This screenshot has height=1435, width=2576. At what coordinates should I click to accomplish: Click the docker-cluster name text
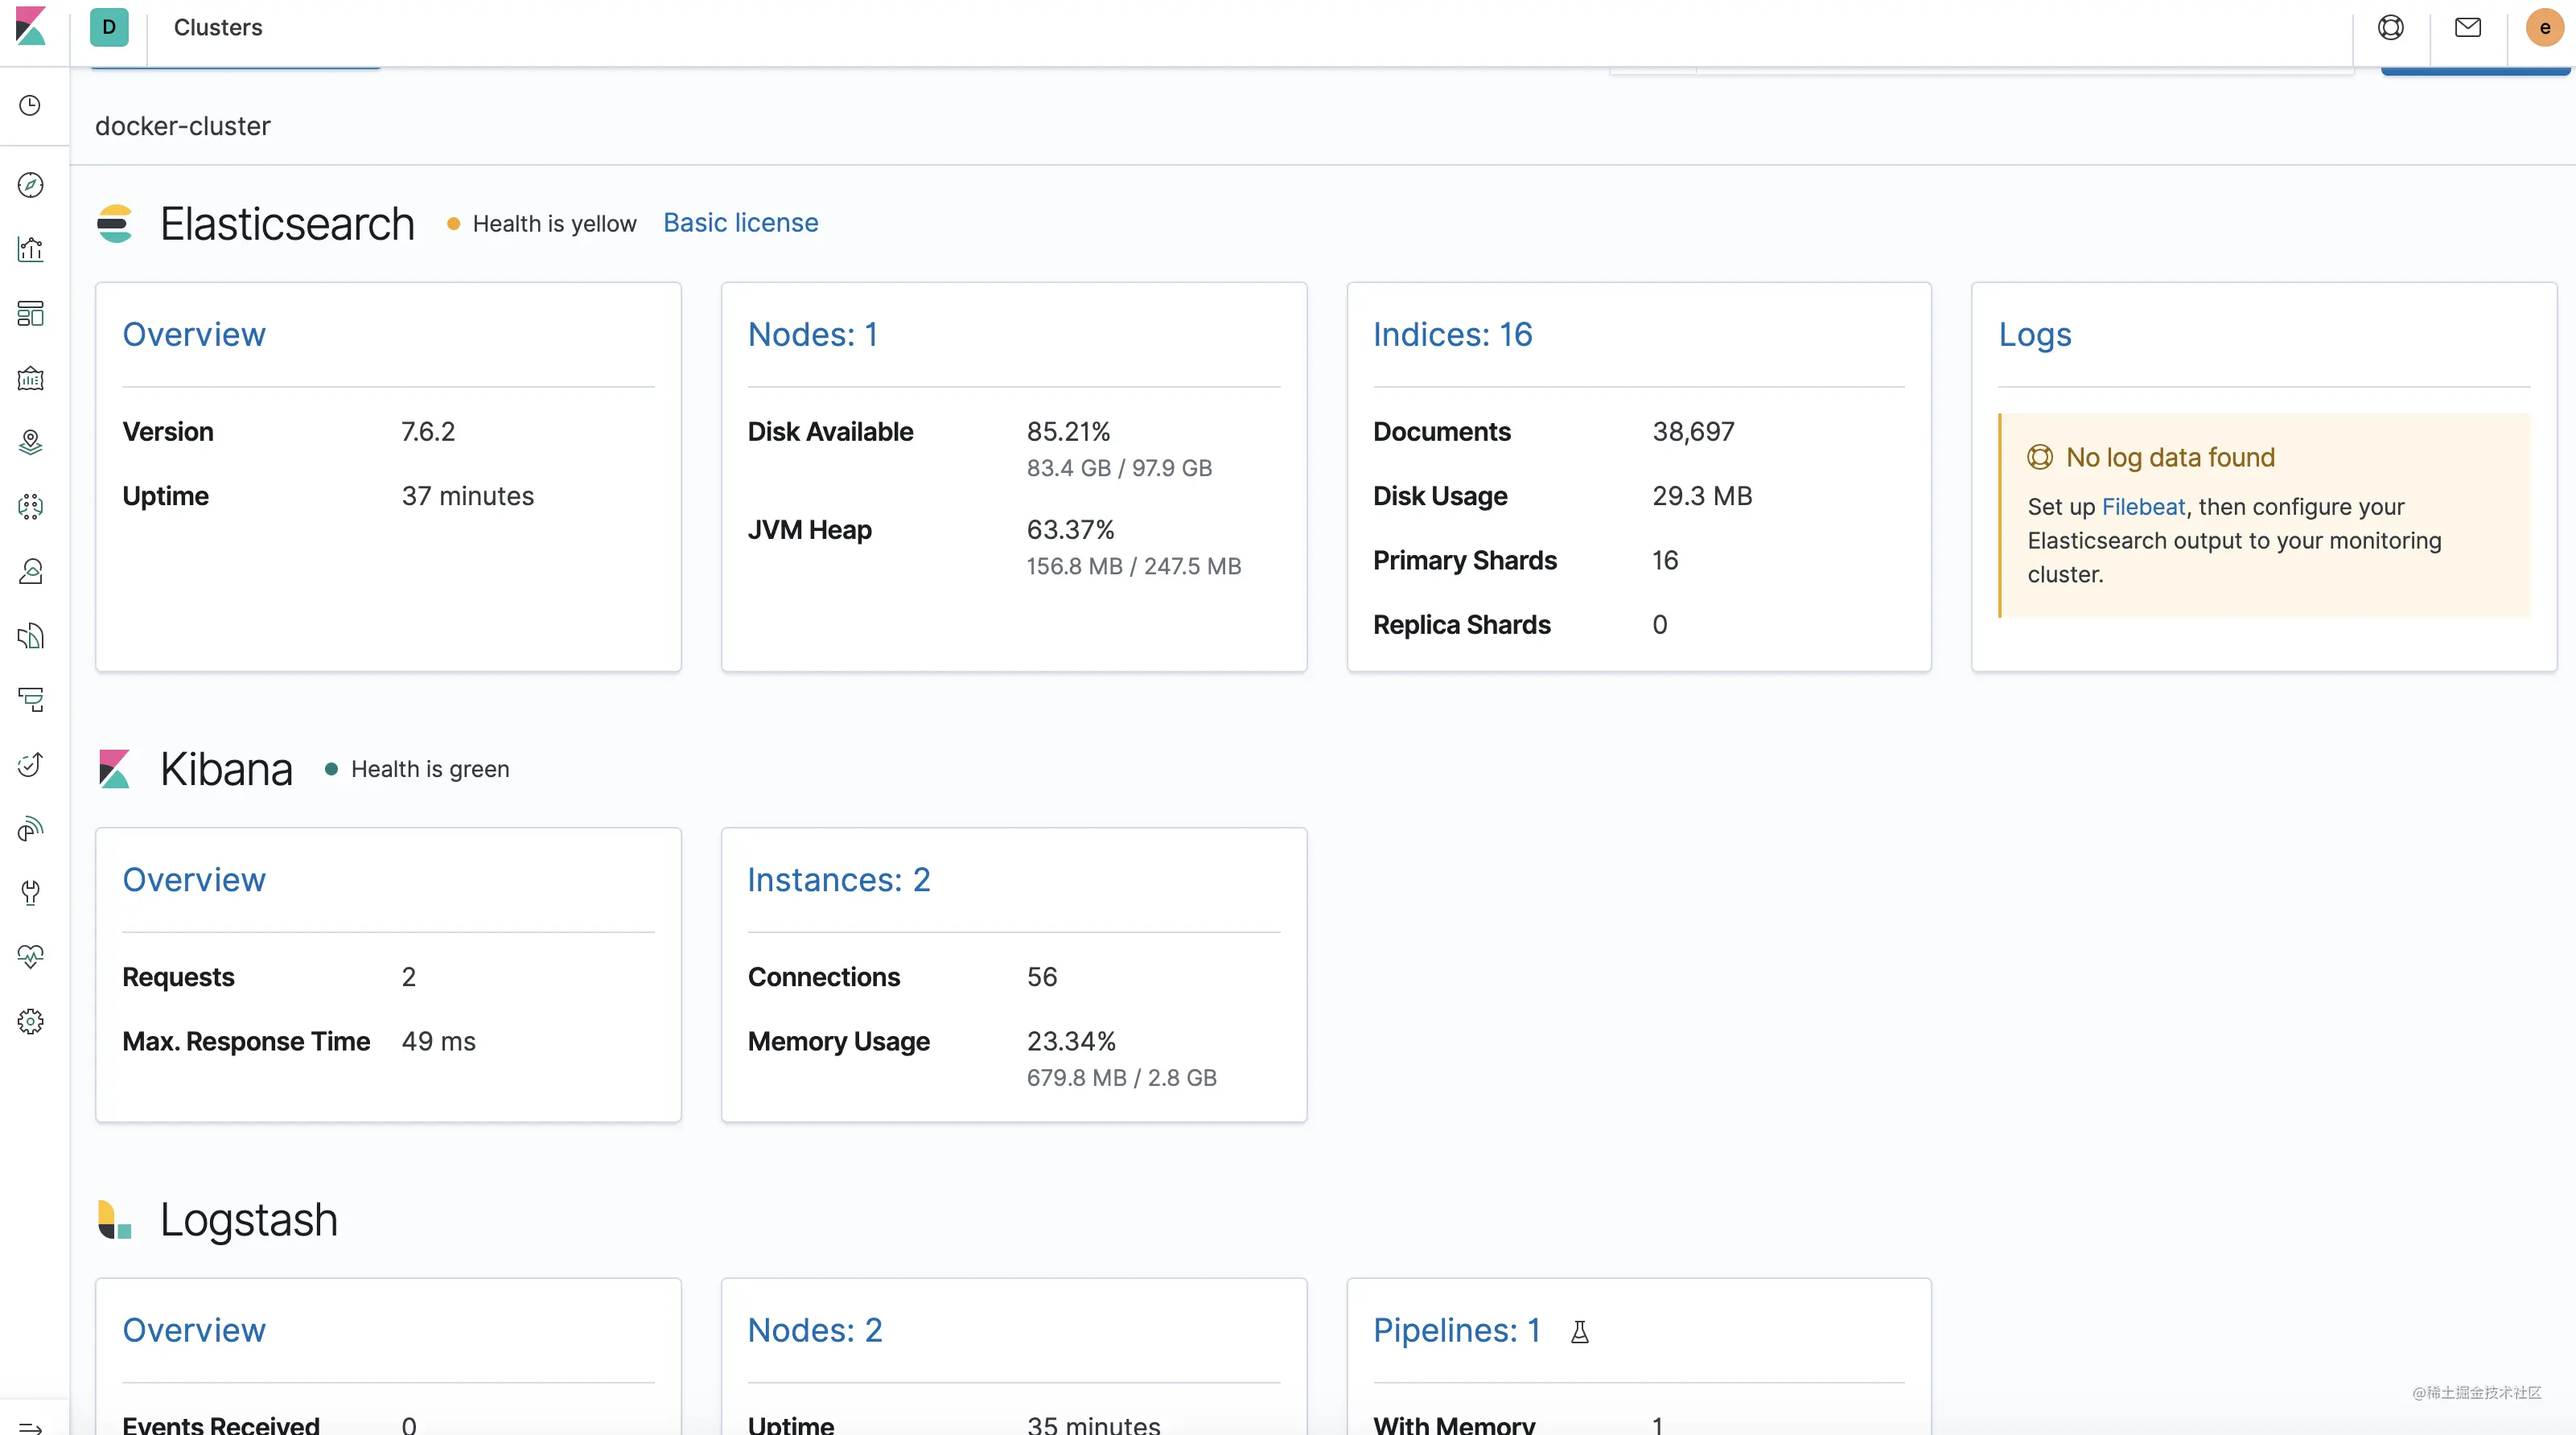(x=183, y=126)
